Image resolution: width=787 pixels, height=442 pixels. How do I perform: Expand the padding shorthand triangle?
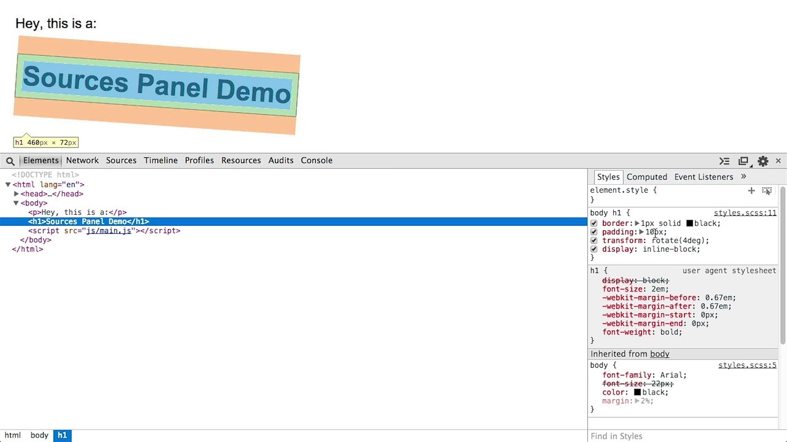[x=642, y=232]
